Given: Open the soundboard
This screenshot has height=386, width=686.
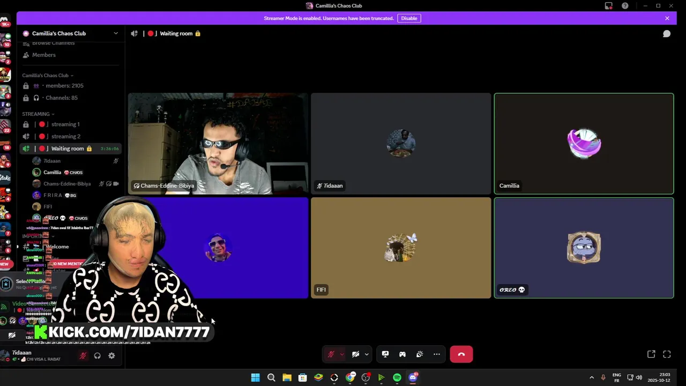Looking at the screenshot, I should coord(420,354).
